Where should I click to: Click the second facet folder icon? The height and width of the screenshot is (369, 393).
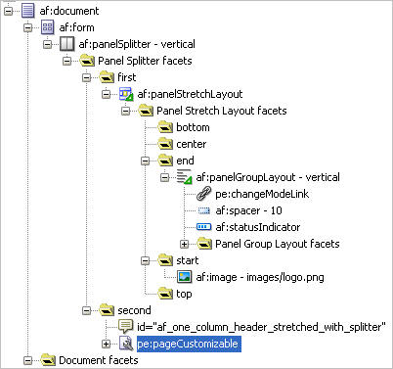[x=107, y=310]
